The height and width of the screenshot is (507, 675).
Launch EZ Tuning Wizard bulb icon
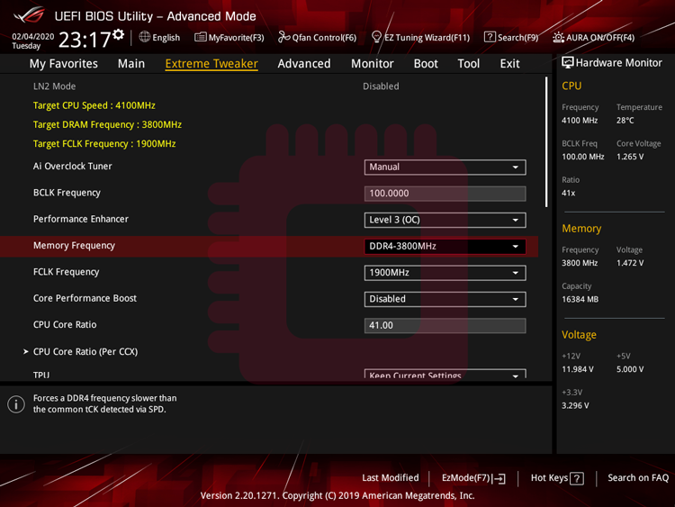point(376,37)
